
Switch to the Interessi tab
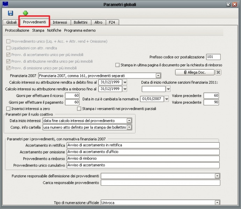60,22
